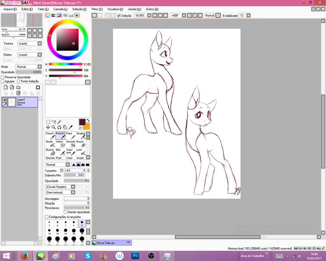The width and height of the screenshot is (326, 261).
Task: Create a new linework layer
Action: [12, 87]
